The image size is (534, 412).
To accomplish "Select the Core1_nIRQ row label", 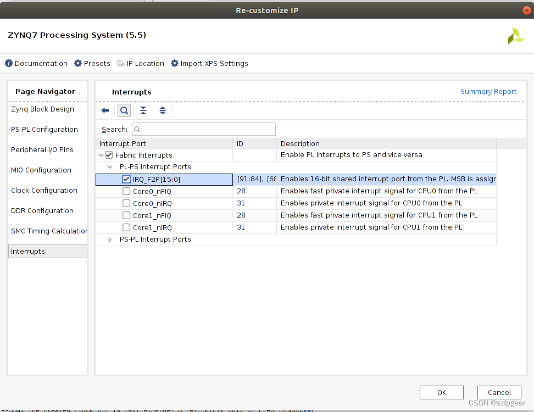I will tap(152, 228).
